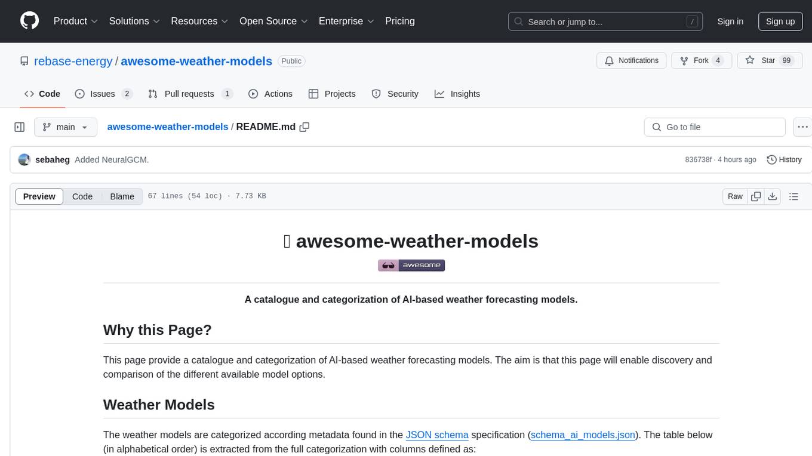Switch to the Projects tab
812x456 pixels.
pyautogui.click(x=332, y=94)
